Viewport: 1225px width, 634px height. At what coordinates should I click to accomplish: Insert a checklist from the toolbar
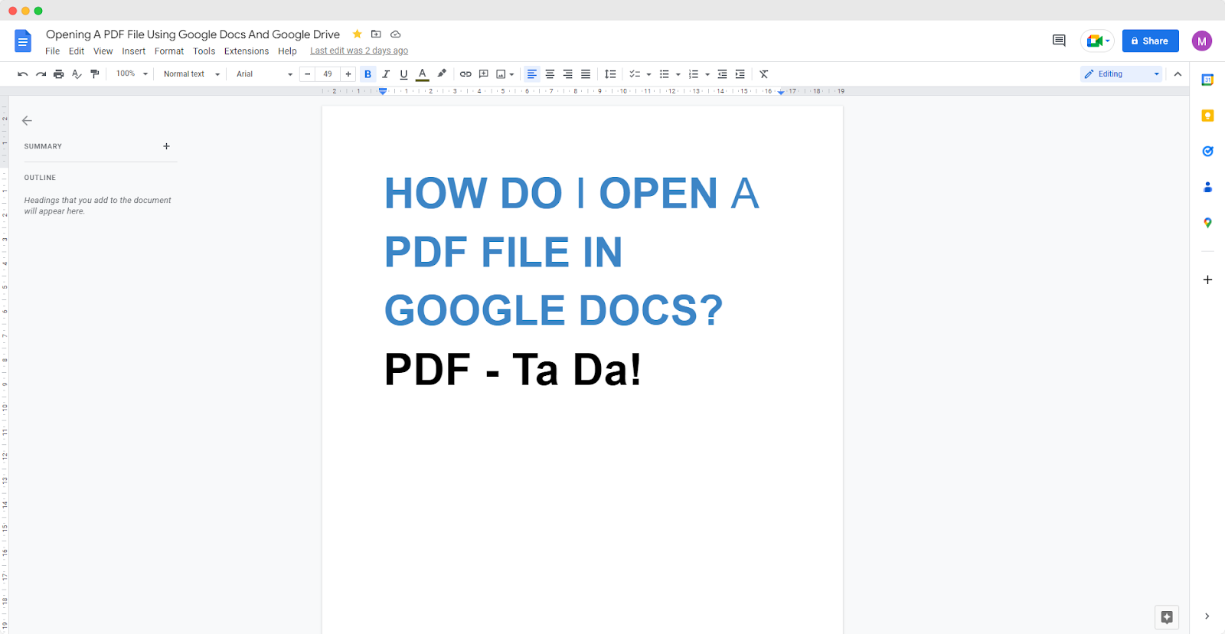tap(635, 74)
